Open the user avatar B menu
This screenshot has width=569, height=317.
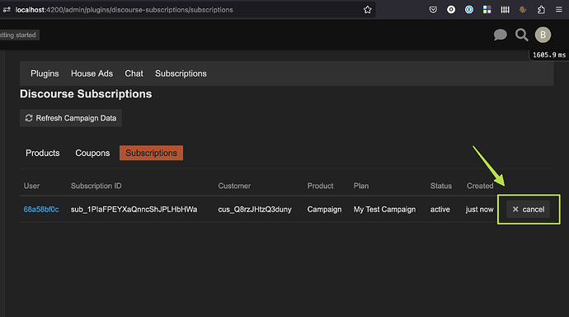pos(543,35)
